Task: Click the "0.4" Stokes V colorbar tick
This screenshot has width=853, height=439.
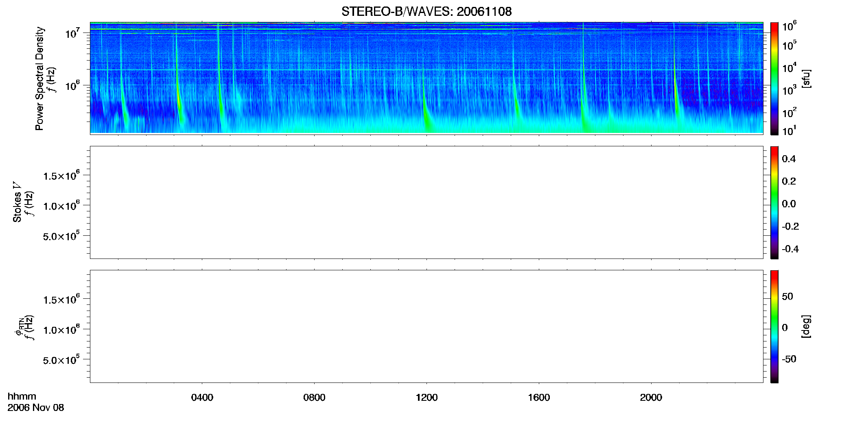Action: click(x=789, y=159)
